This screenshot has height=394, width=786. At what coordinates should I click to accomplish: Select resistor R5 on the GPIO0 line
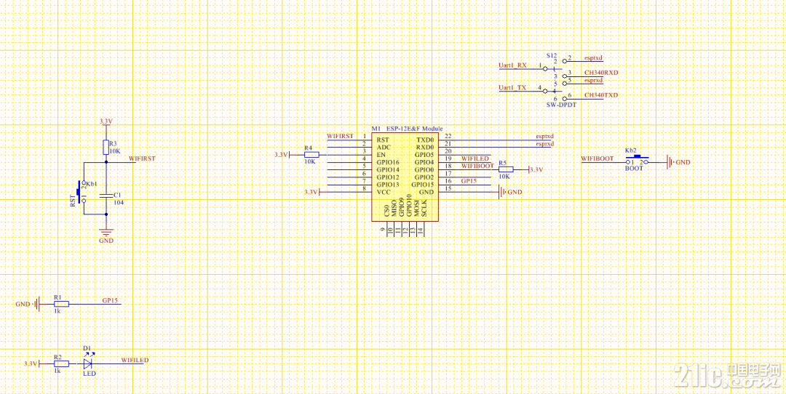[x=505, y=170]
